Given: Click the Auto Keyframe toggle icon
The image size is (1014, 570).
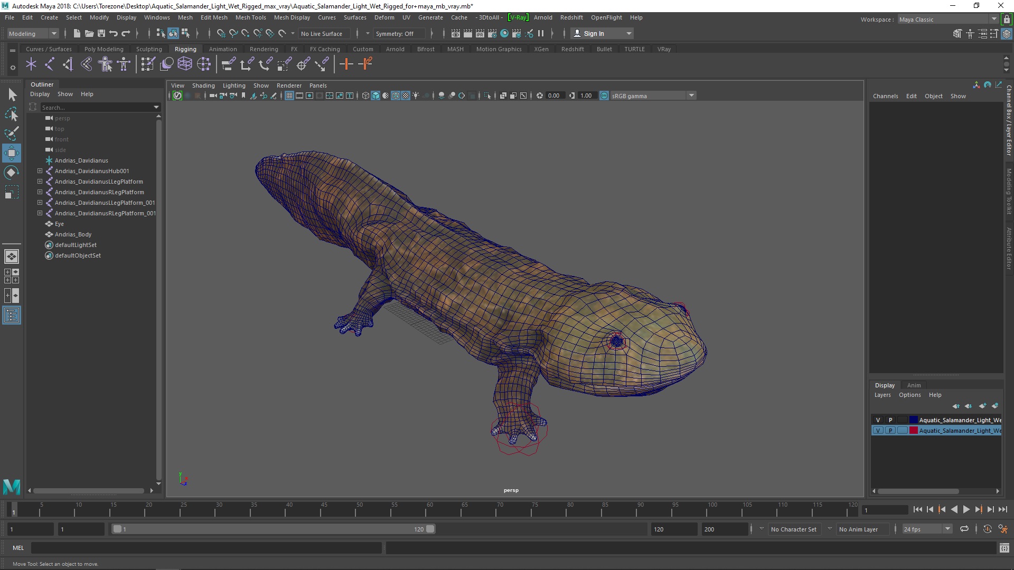Looking at the screenshot, I should [988, 529].
